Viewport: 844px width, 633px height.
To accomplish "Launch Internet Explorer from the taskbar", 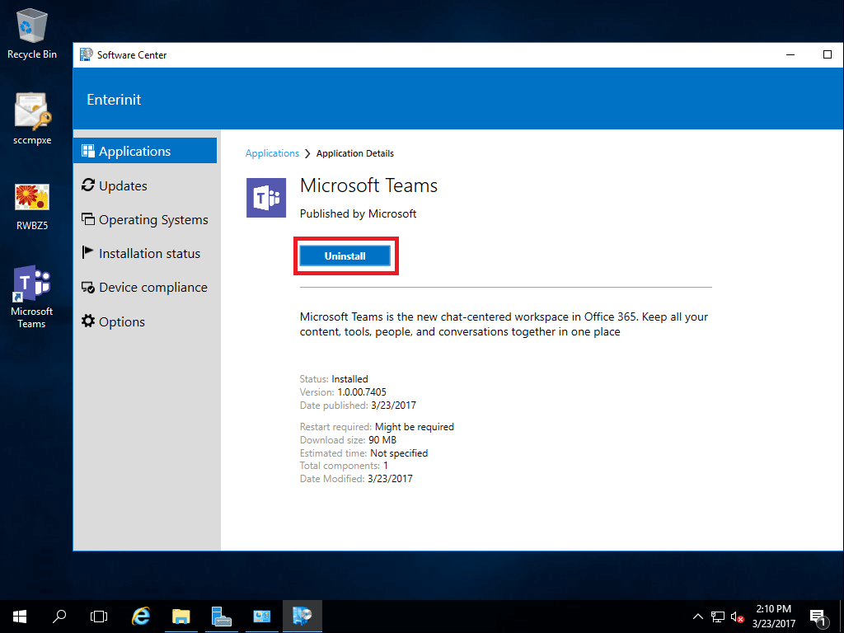I will pyautogui.click(x=140, y=617).
